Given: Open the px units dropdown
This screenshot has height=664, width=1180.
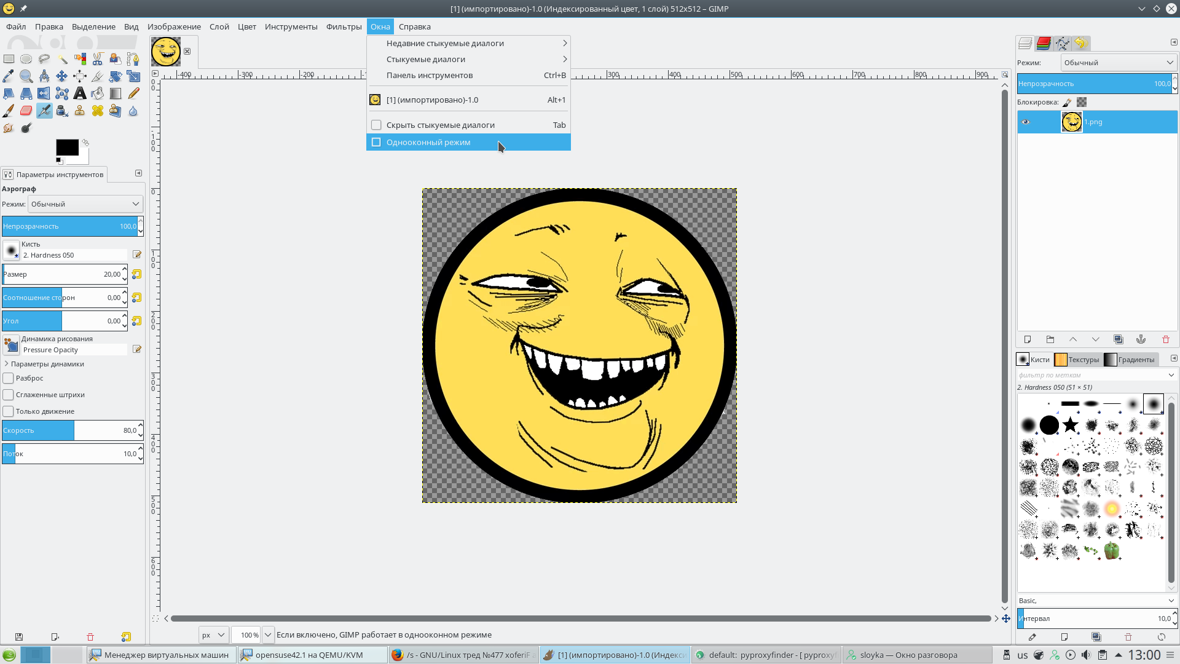Looking at the screenshot, I should 214,635.
